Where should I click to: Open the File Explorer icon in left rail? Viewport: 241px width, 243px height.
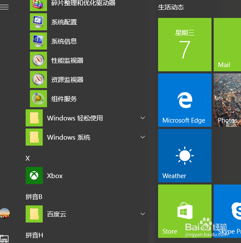click(x=4, y=239)
